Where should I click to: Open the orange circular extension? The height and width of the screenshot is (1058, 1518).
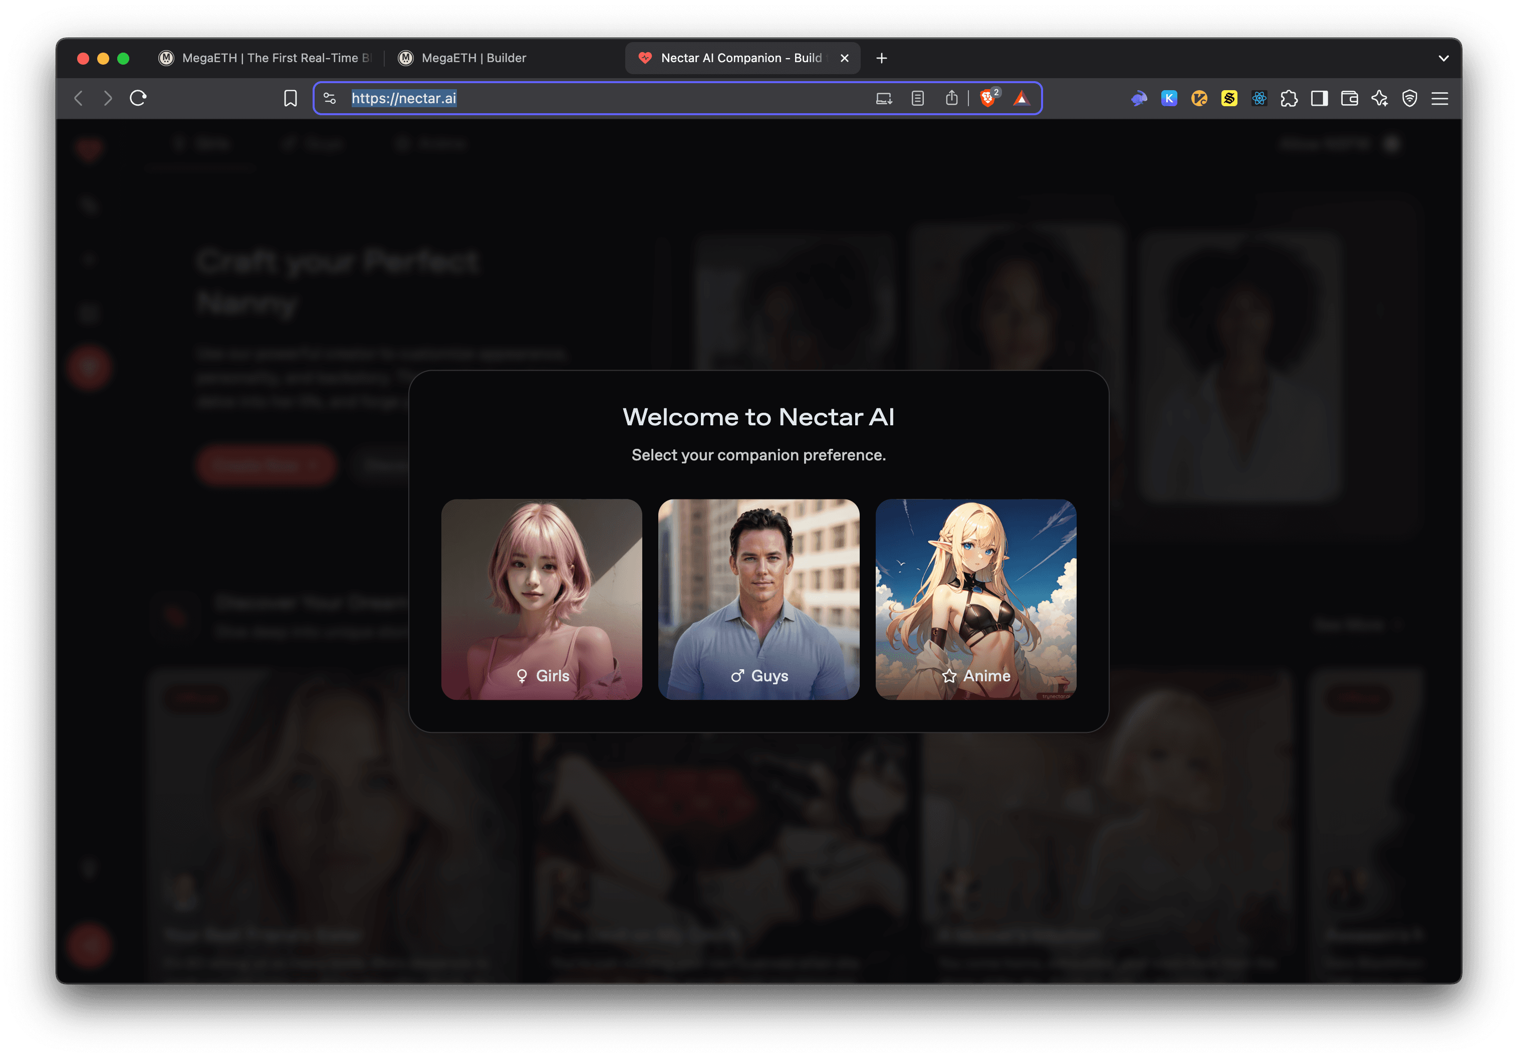pos(1199,99)
